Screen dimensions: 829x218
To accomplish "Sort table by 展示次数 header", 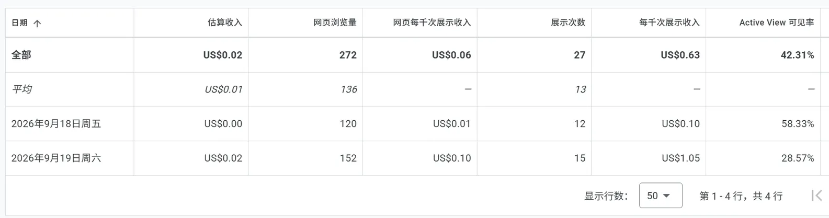I will pos(568,22).
